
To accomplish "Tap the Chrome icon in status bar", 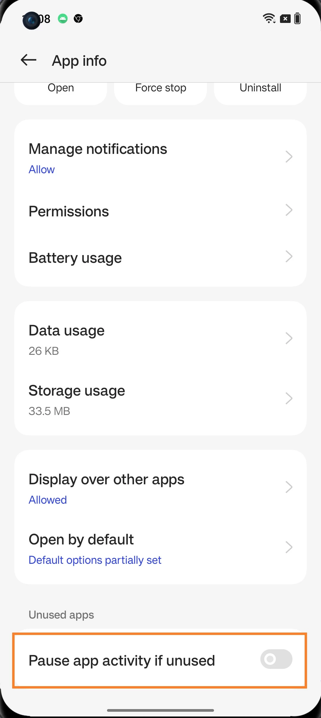I will 78,19.
